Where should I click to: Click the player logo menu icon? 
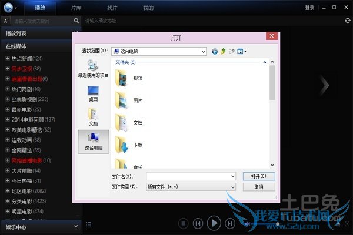click(x=10, y=8)
